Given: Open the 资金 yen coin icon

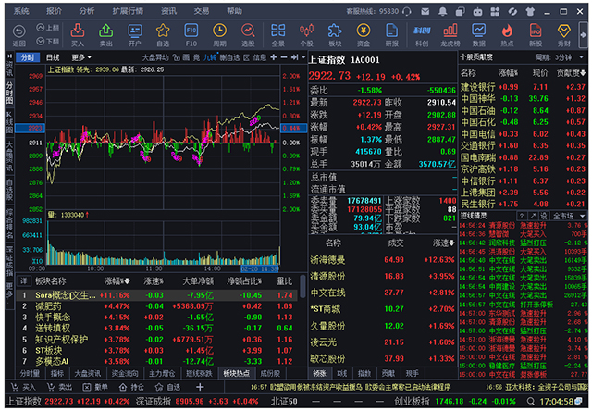Looking at the screenshot, I should 364,35.
